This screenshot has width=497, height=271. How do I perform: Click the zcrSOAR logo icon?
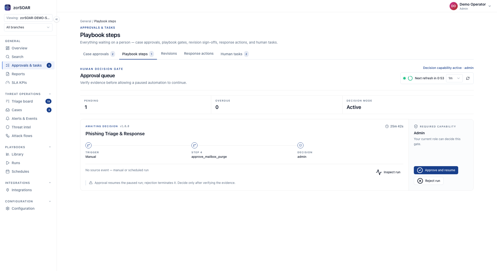[8, 8]
